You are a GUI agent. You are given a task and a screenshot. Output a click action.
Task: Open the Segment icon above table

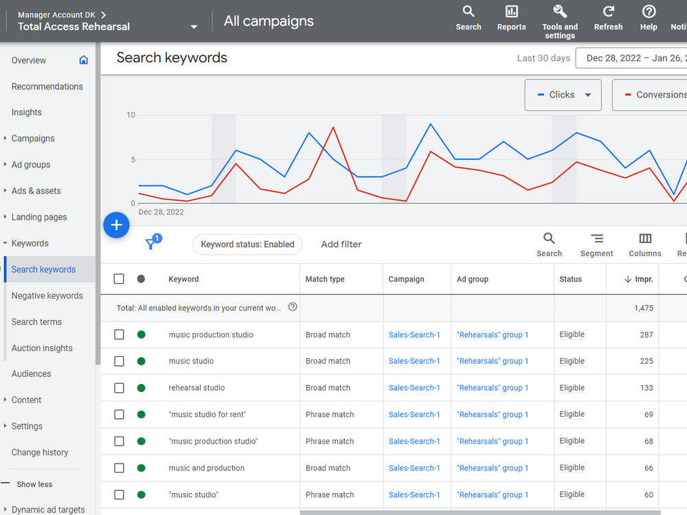click(x=597, y=239)
